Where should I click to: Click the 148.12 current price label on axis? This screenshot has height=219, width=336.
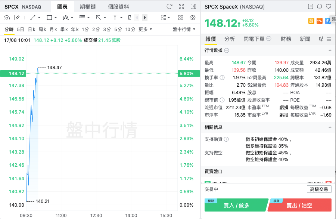(13, 74)
